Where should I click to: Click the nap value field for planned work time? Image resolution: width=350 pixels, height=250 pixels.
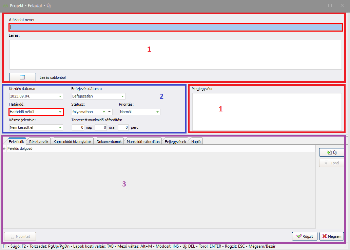(x=78, y=128)
